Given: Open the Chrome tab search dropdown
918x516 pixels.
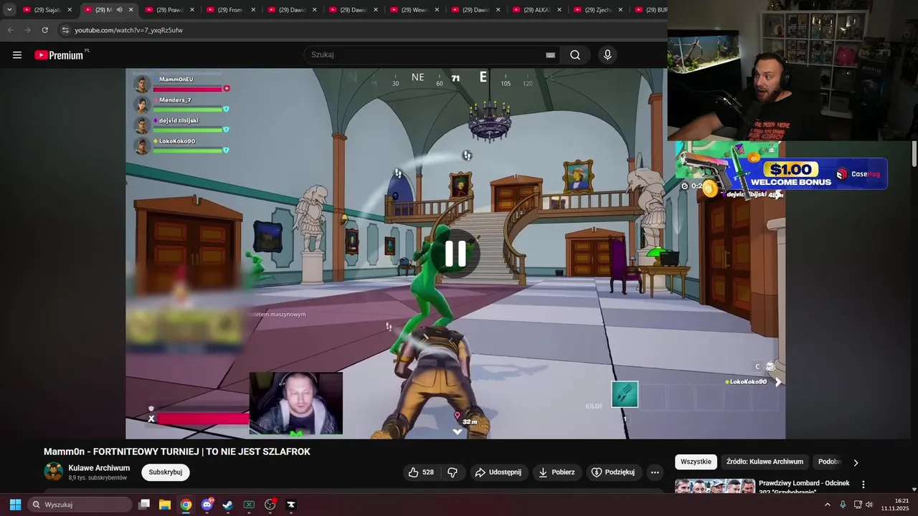Looking at the screenshot, I should 9,10.
